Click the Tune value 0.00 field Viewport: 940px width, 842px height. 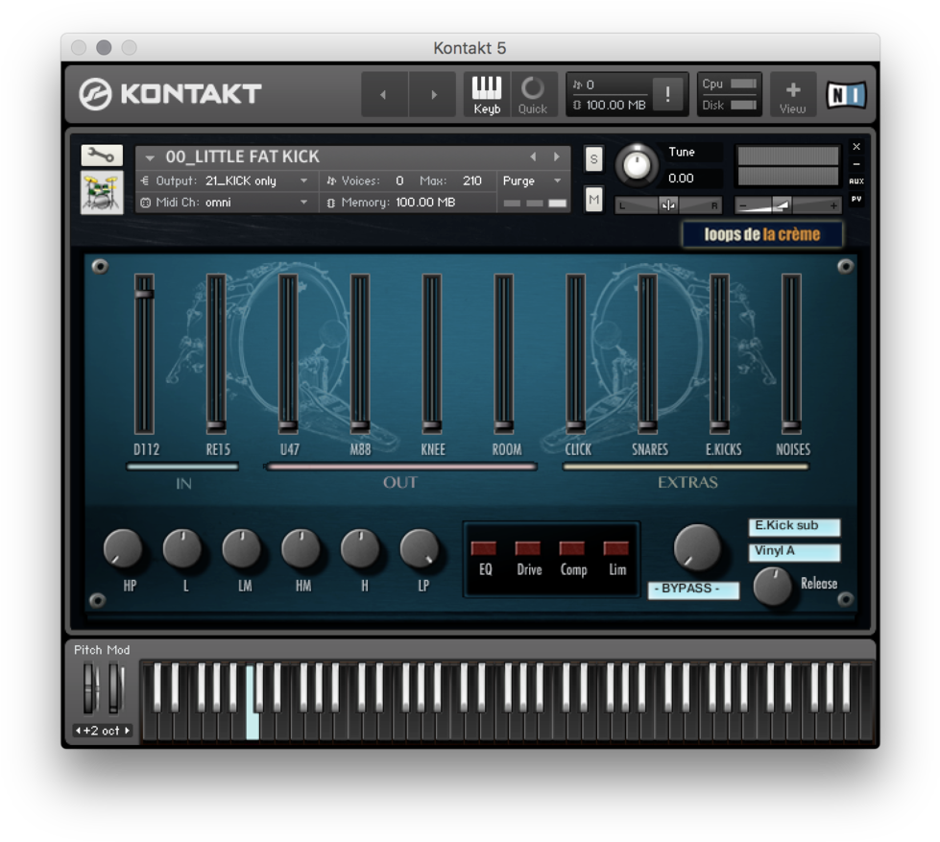pos(681,179)
